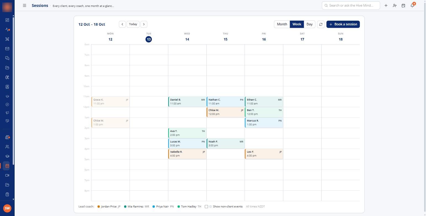426x216 pixels.
Task: Select the active calendar icon in sidebar
Action: point(7,166)
